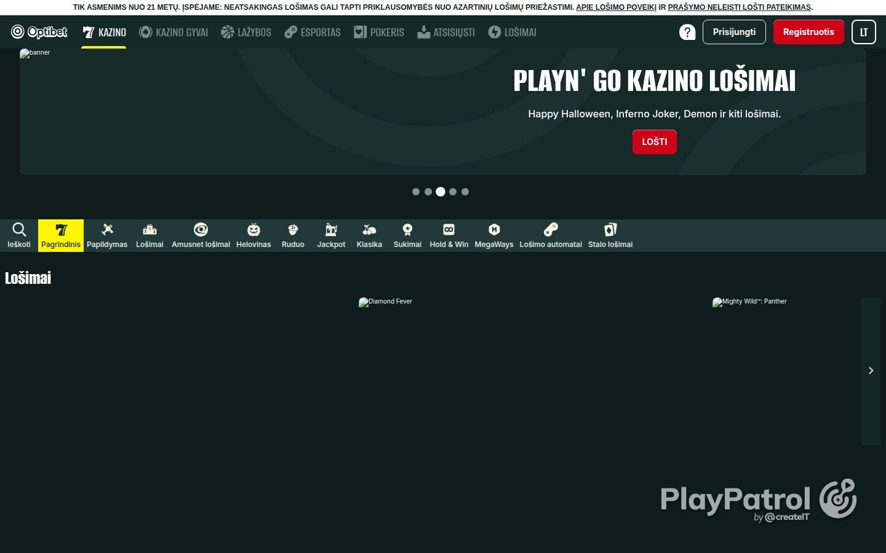
Task: Go to Kazino Gyvai tab
Action: [174, 32]
